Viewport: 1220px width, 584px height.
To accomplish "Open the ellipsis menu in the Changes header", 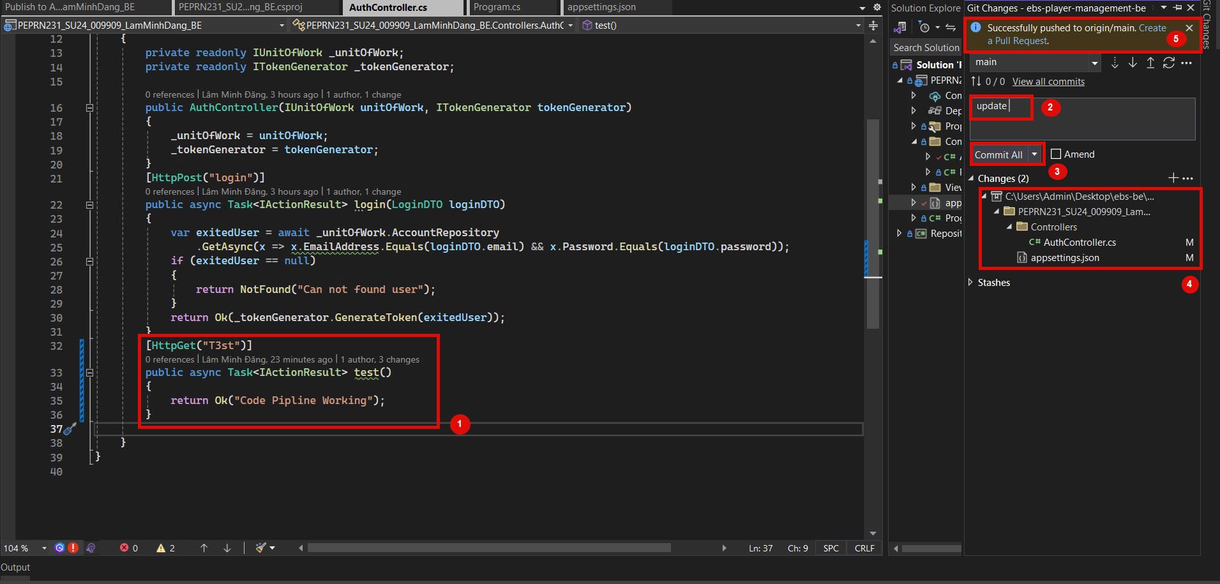I will [1187, 178].
